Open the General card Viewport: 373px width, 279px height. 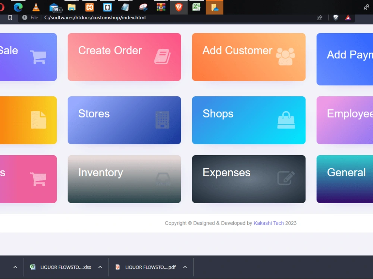[345, 179]
